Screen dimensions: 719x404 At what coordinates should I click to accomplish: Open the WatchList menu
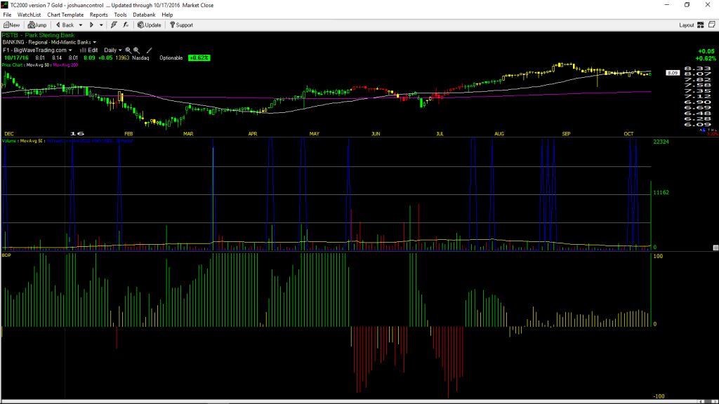pyautogui.click(x=29, y=15)
